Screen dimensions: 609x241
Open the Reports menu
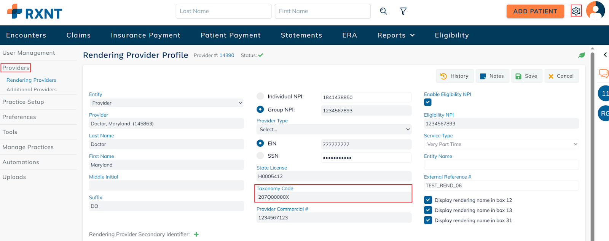point(396,35)
